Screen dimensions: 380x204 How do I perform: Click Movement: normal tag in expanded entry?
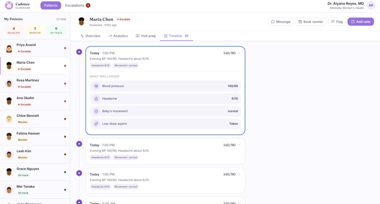(125, 65)
